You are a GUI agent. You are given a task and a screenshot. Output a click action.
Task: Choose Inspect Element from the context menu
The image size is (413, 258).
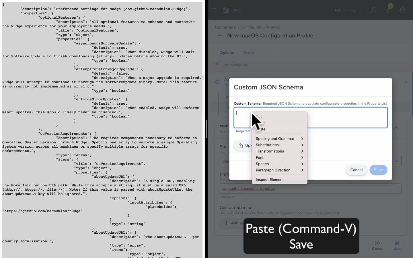coord(279,179)
